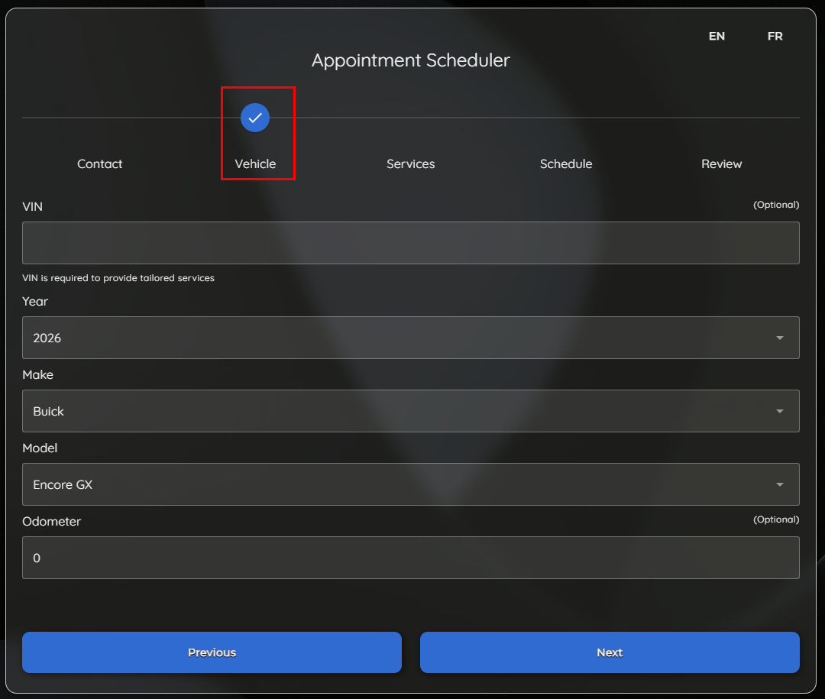Open the Year dropdown showing 2026
Image resolution: width=825 pixels, height=699 pixels.
(x=397, y=338)
